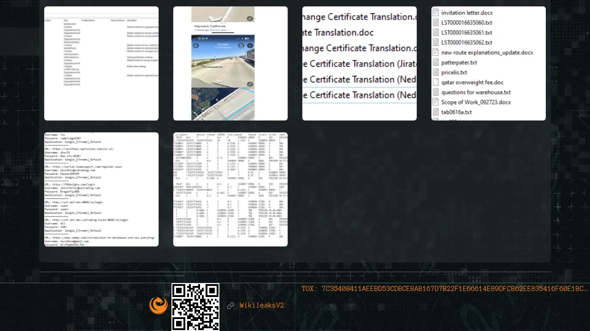Open the Chrome application text dump thumbnail
Viewport: 590px width, 331px height.
pyautogui.click(x=101, y=189)
